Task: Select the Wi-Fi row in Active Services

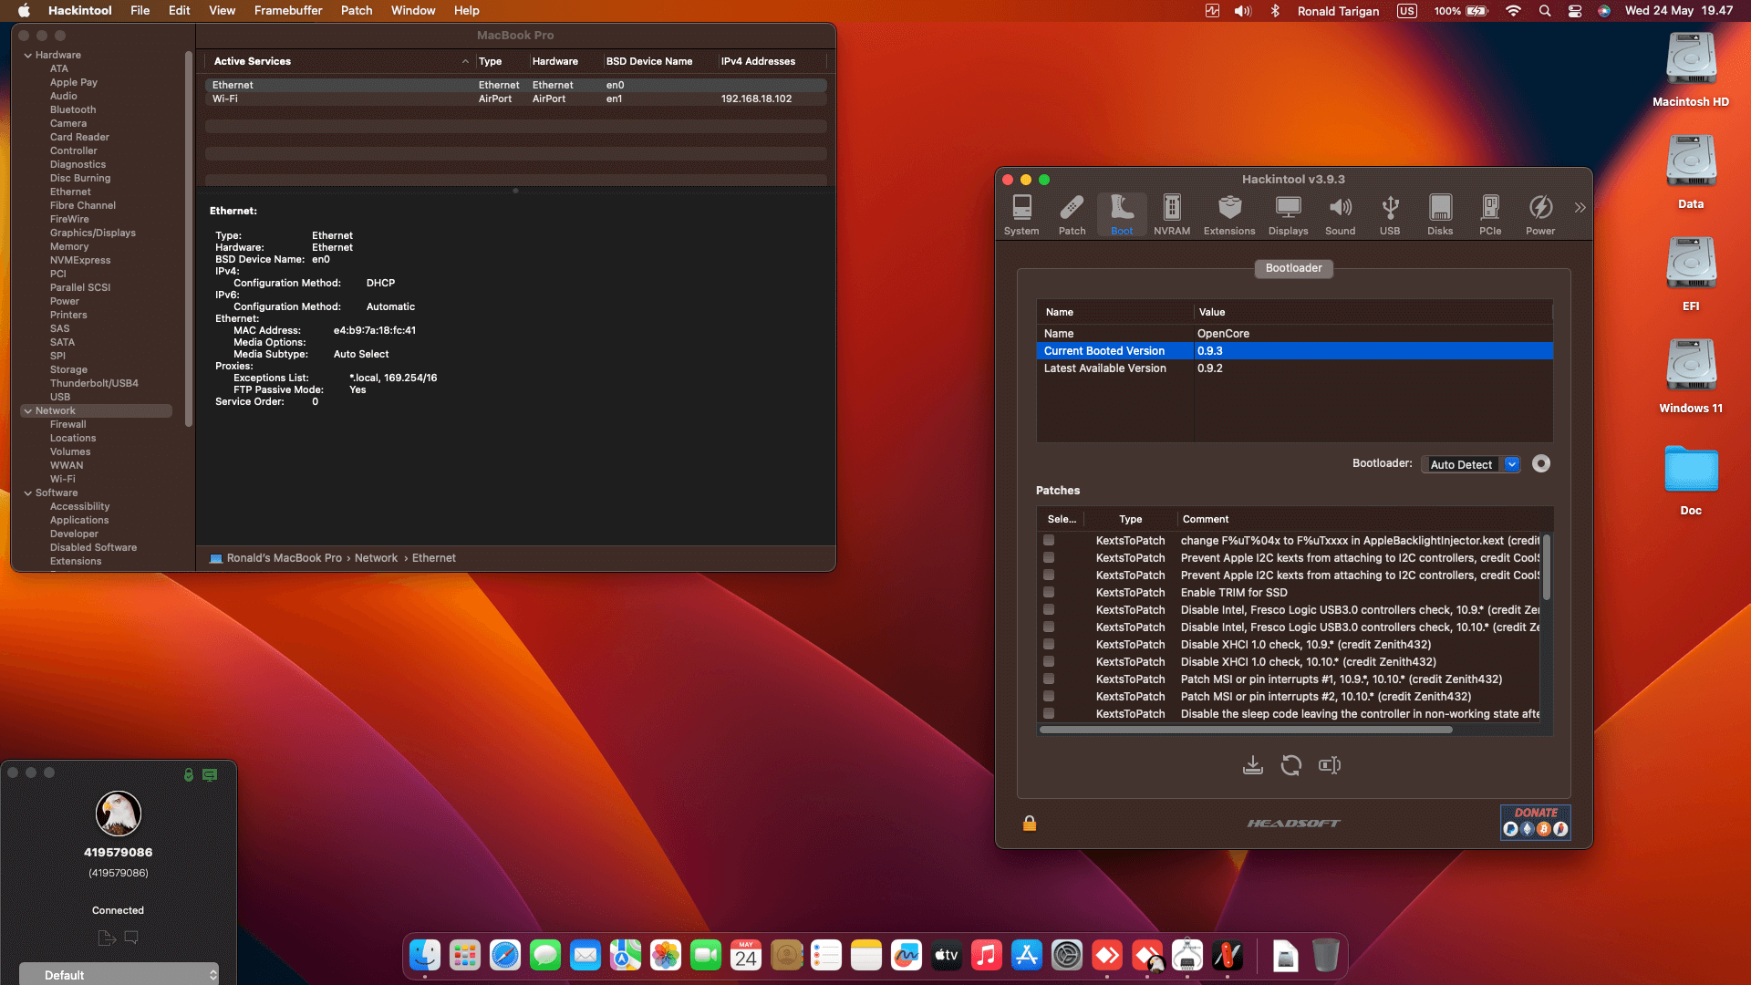Action: tap(365, 98)
